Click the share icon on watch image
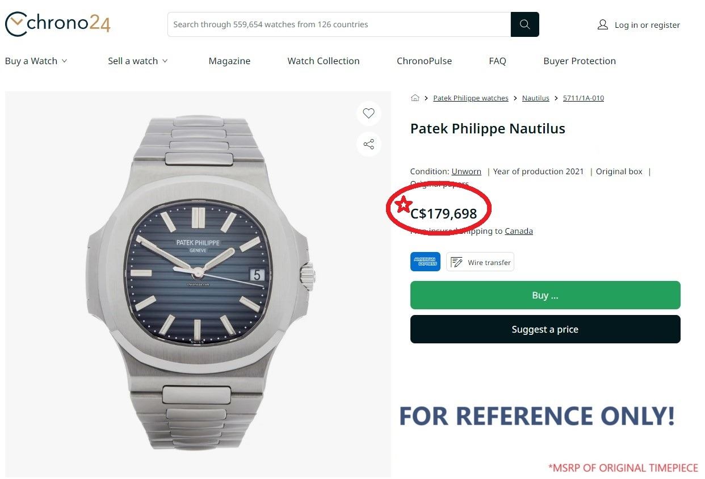705x479 pixels. pyautogui.click(x=369, y=144)
